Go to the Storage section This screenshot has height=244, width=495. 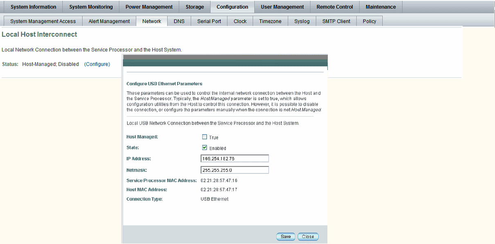click(195, 7)
